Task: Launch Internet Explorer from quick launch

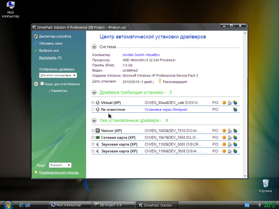Action: click(x=21, y=205)
